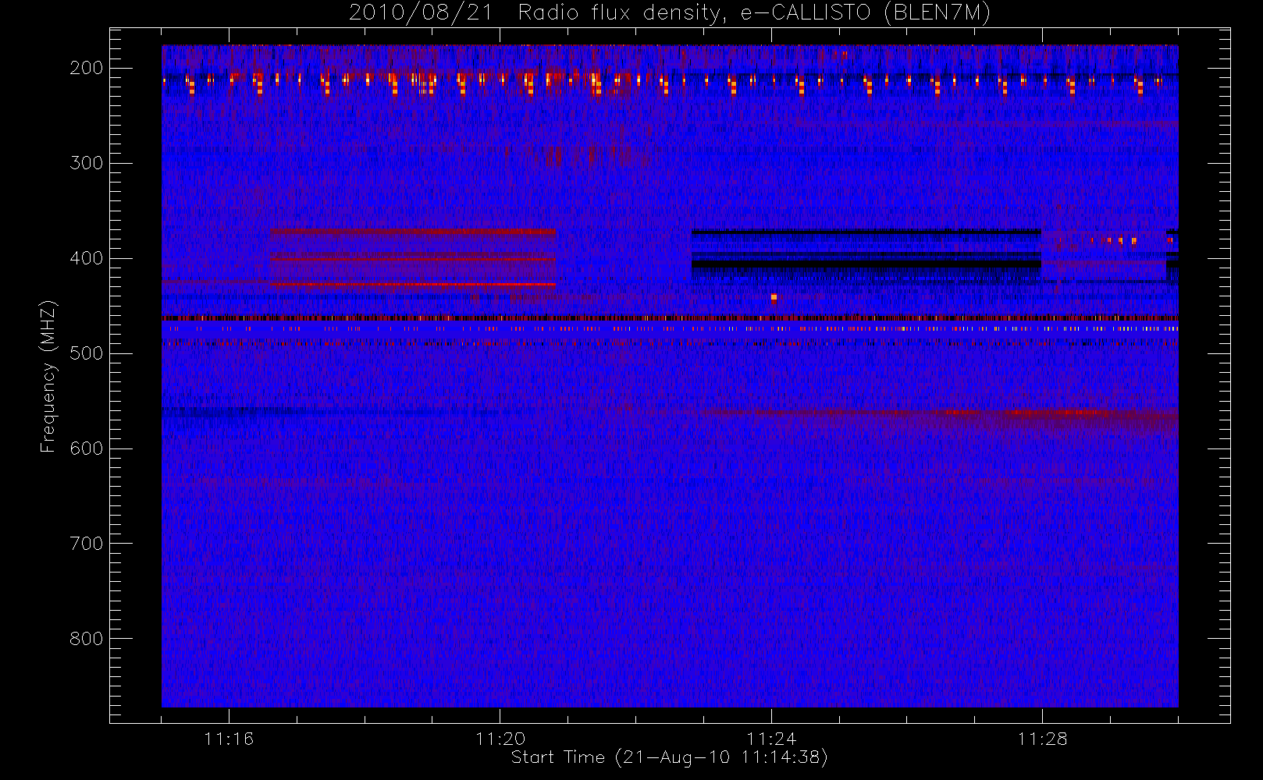Image resolution: width=1263 pixels, height=780 pixels.
Task: Click the 300 frequency tick label
Action: click(x=87, y=163)
